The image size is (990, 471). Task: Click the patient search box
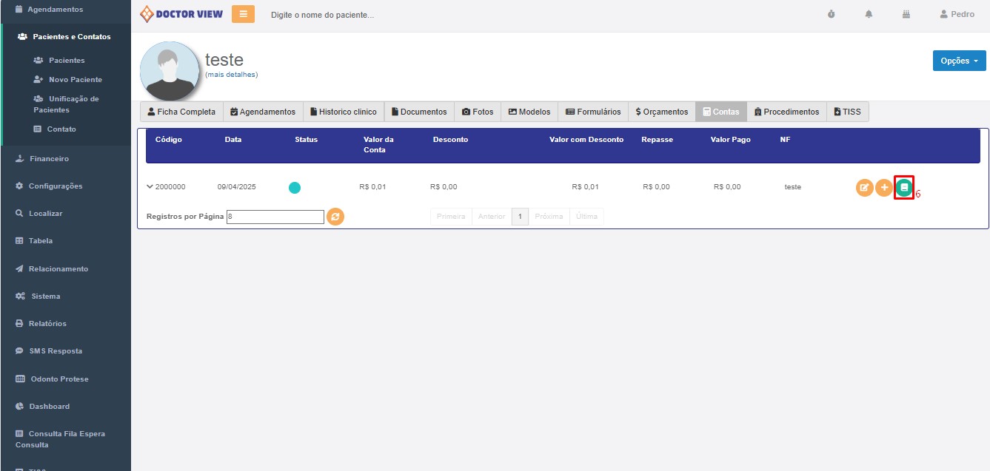(x=370, y=15)
